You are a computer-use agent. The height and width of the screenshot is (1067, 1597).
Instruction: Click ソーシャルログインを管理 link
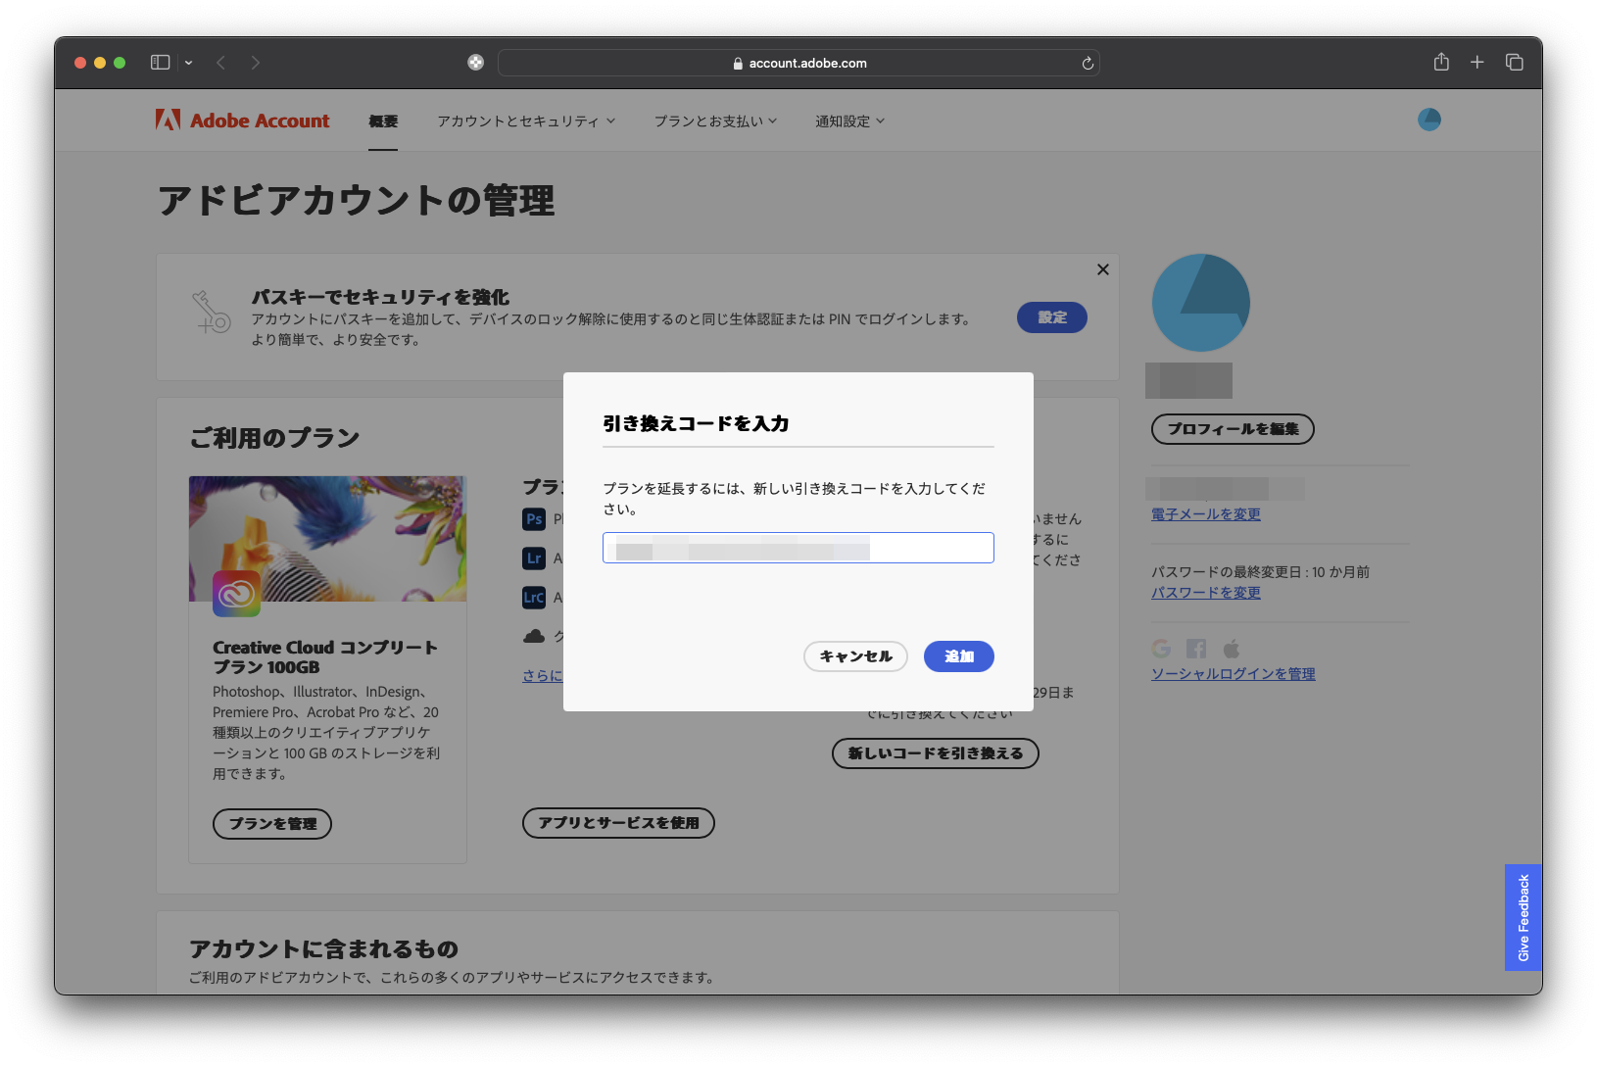tap(1234, 674)
